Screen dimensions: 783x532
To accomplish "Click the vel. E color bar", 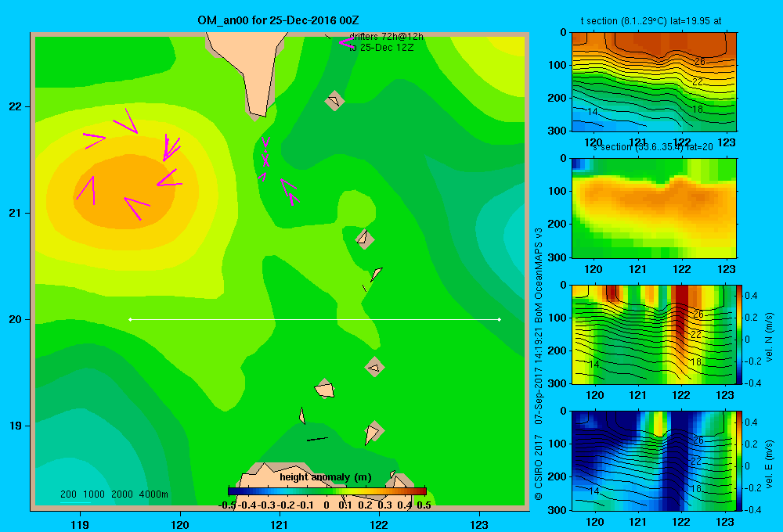I will [739, 461].
